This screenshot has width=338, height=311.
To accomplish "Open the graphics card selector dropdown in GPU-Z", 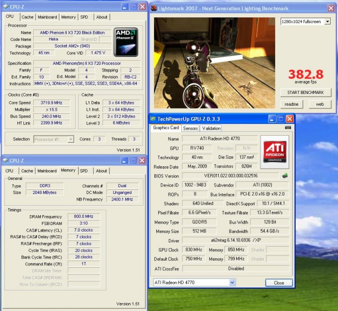I will pyautogui.click(x=232, y=282).
